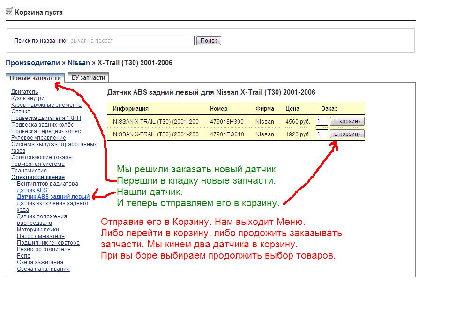Add part 479018H300 to cart
This screenshot has width=464, height=320.
pos(347,121)
